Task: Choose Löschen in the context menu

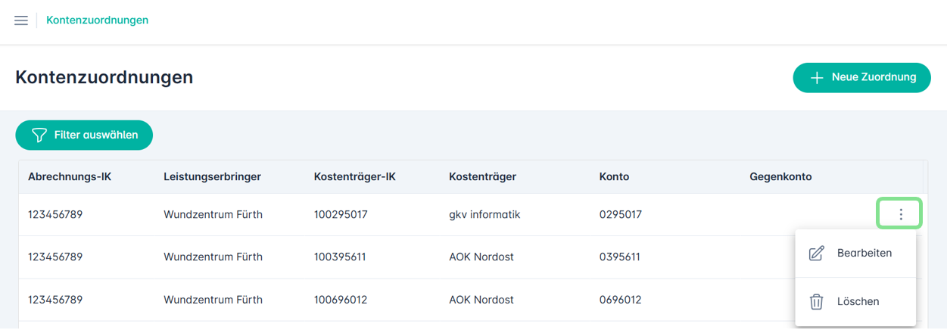Action: pos(858,301)
